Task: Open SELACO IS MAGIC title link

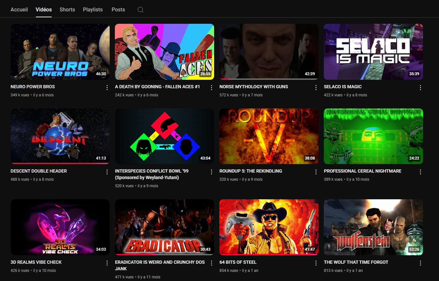Action: coord(343,87)
